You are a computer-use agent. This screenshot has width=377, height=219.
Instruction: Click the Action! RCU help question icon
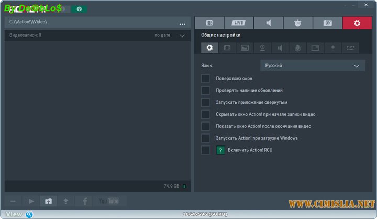[x=221, y=150]
